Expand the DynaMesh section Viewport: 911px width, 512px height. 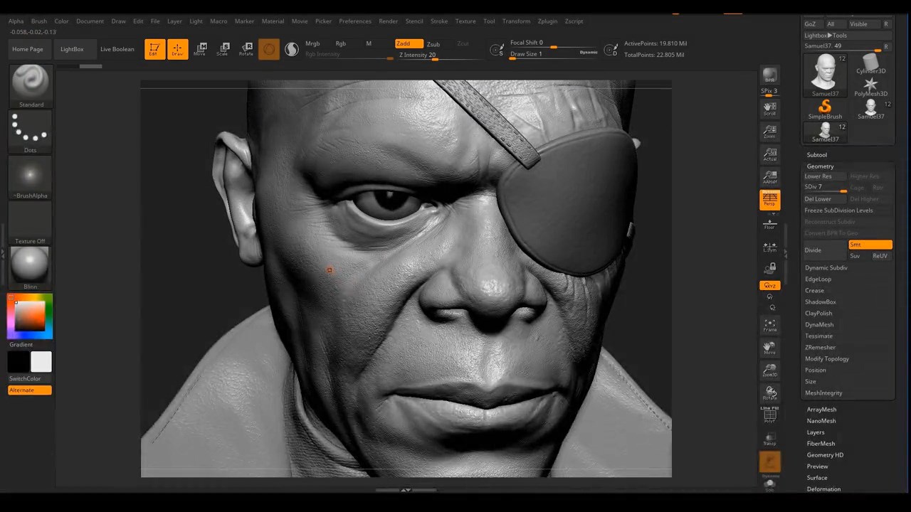point(819,325)
